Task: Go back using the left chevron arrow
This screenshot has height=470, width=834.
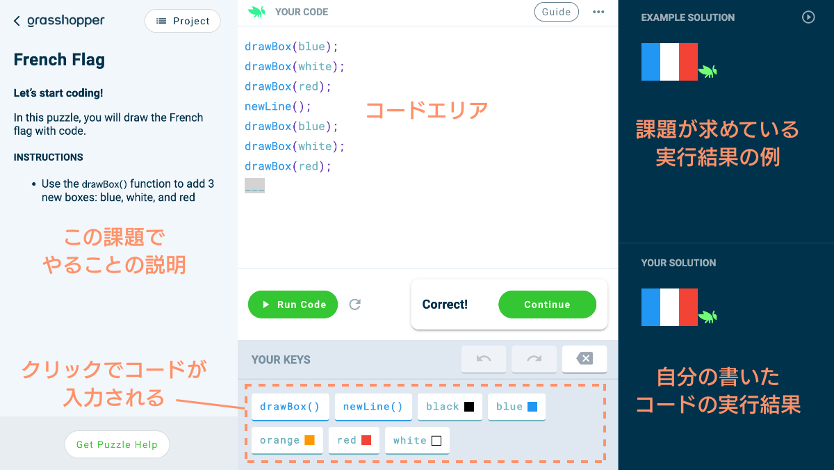Action: pyautogui.click(x=15, y=20)
